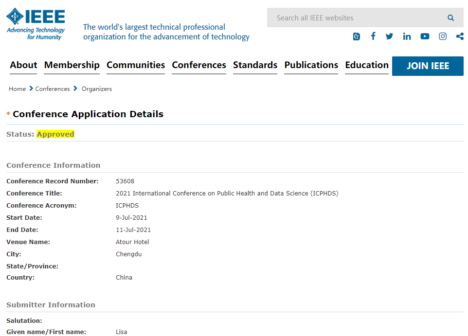The width and height of the screenshot is (468, 336).
Task: Click the start date 9-Jul-2021
Action: [131, 218]
